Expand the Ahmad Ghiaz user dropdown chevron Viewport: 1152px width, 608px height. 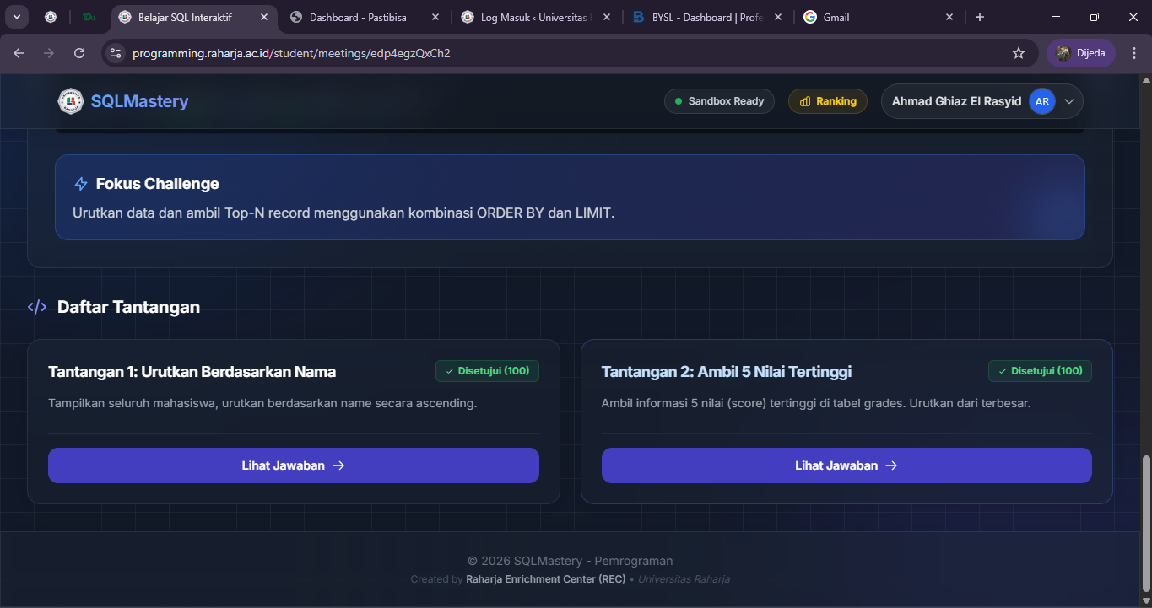[x=1069, y=101]
